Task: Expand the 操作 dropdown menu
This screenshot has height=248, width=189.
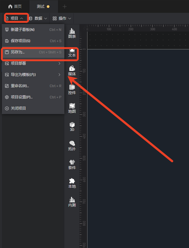Action: click(62, 18)
